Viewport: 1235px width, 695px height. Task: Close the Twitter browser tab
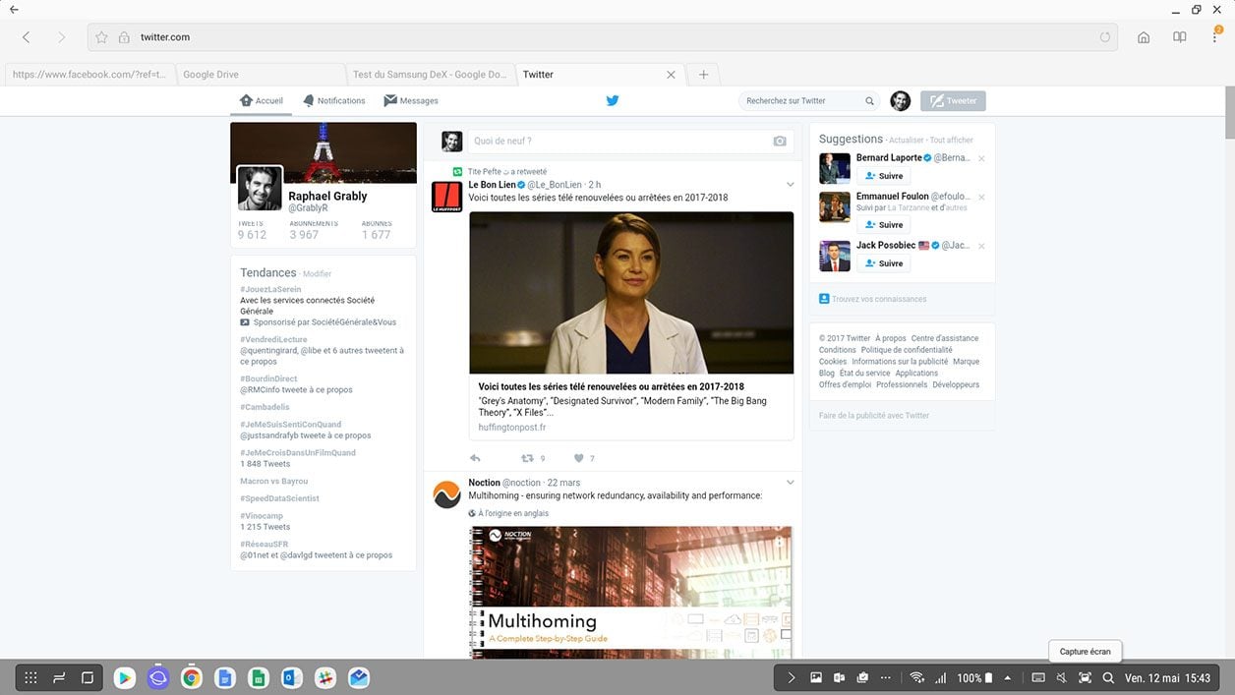pyautogui.click(x=672, y=75)
